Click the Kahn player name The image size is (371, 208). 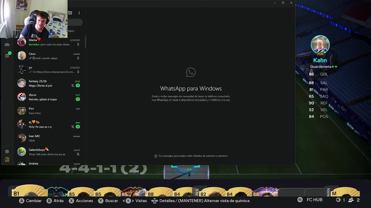[x=320, y=60]
